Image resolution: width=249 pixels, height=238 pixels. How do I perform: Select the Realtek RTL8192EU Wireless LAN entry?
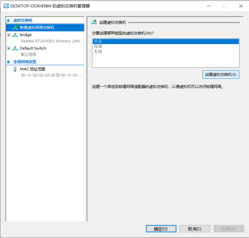coord(52,41)
